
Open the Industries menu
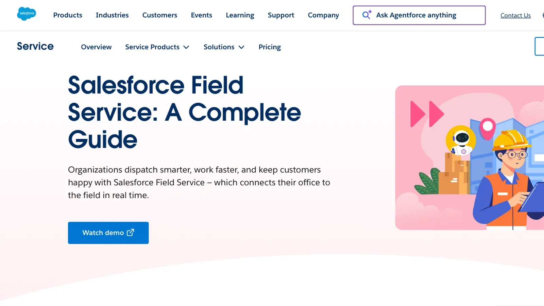(112, 15)
